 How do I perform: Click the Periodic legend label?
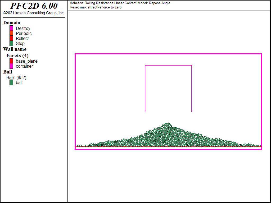pyautogui.click(x=24, y=33)
